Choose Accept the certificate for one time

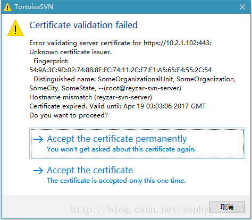click(137, 175)
